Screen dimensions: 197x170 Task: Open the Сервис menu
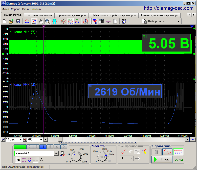(15, 9)
